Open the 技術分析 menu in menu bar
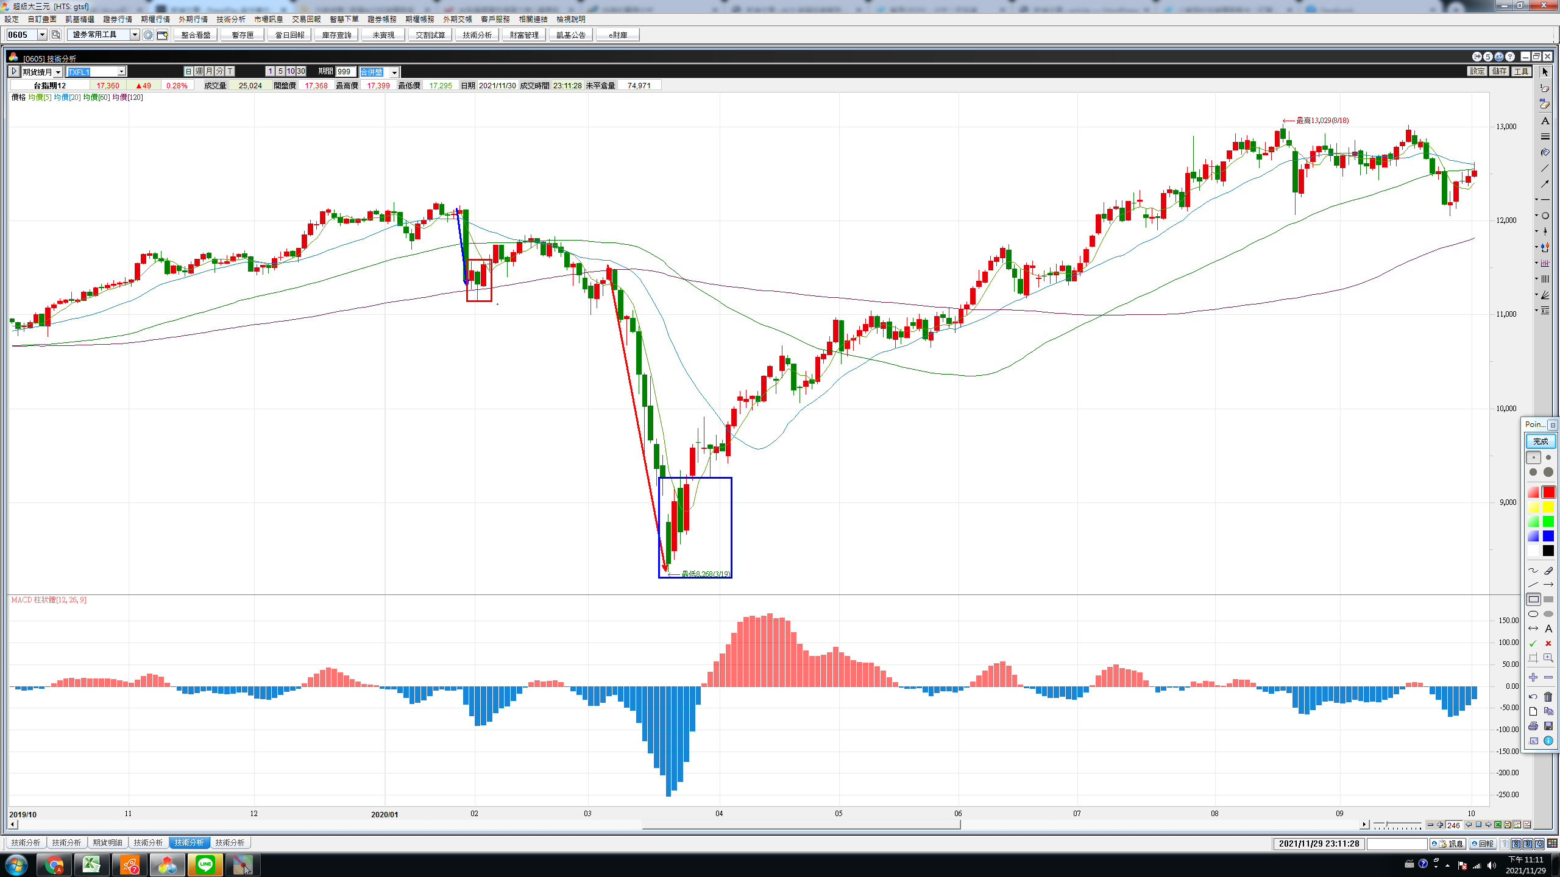This screenshot has width=1560, height=877. tap(230, 19)
